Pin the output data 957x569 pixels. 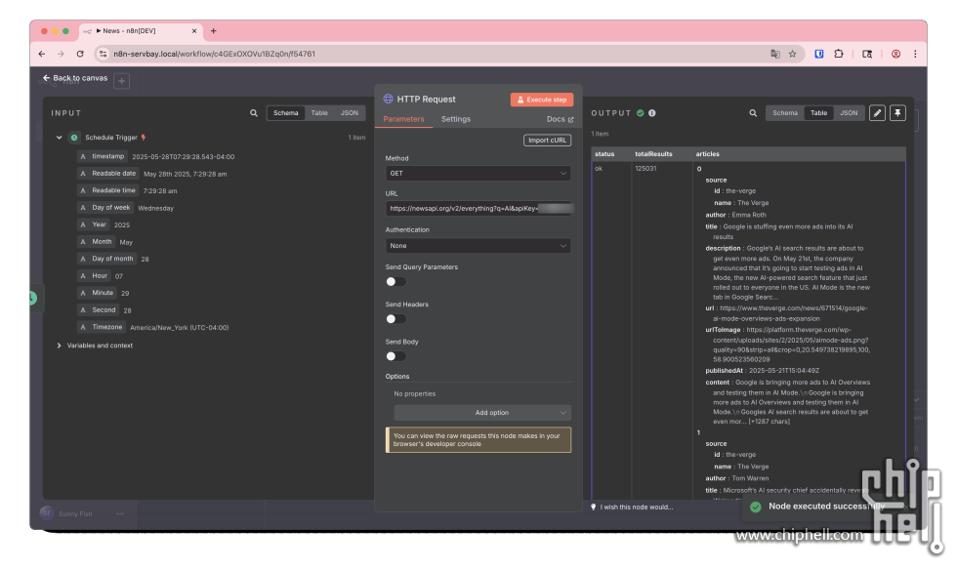(897, 113)
